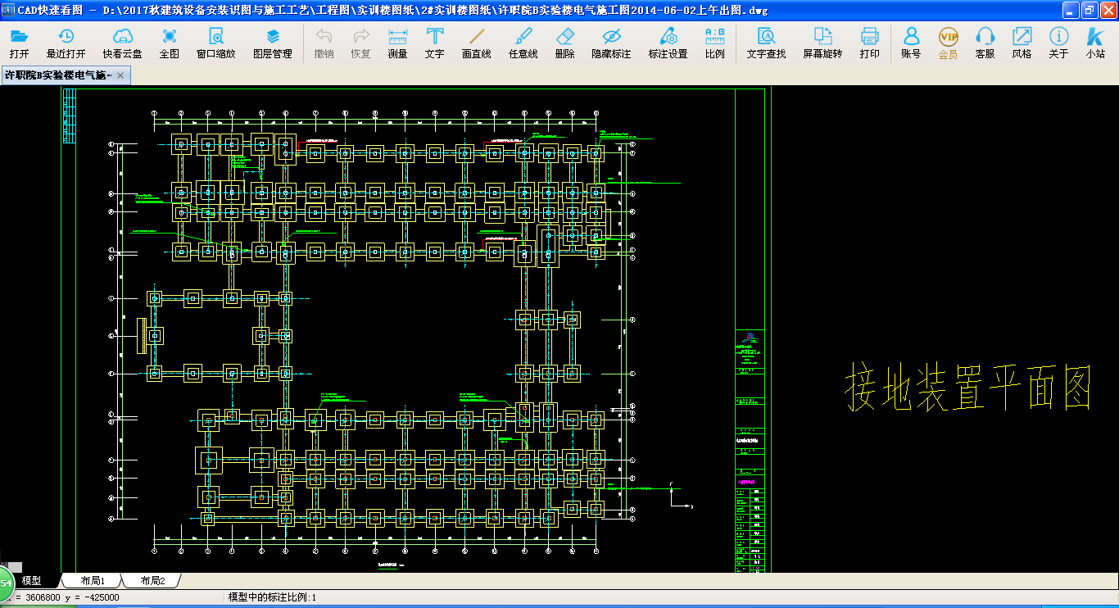Click the 文字查找 text search tool
Screen dimensions: 1119x608
pyautogui.click(x=766, y=43)
